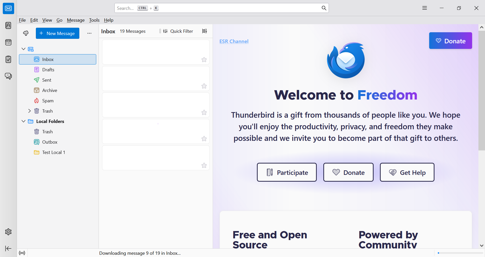The width and height of the screenshot is (485, 257).
Task: Open Settings gear in spaces toolbar
Action: (x=8, y=232)
